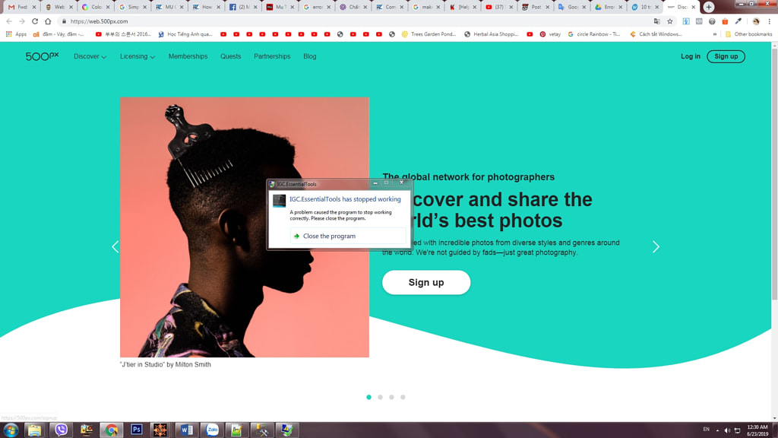
Task: Select the fourth carousel dot indicator
Action: 403,397
